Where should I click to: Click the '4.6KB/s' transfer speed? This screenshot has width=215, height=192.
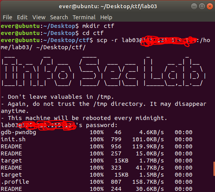151,132
